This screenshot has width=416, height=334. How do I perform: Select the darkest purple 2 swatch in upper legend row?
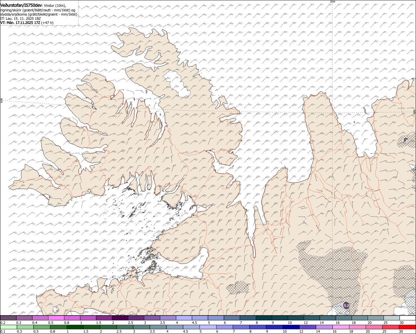(120, 318)
